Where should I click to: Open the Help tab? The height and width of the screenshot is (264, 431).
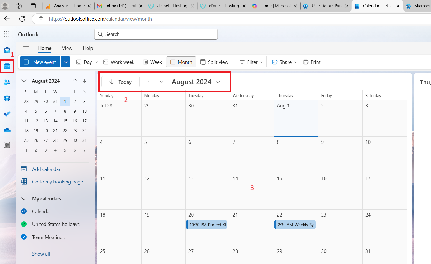tap(88, 48)
